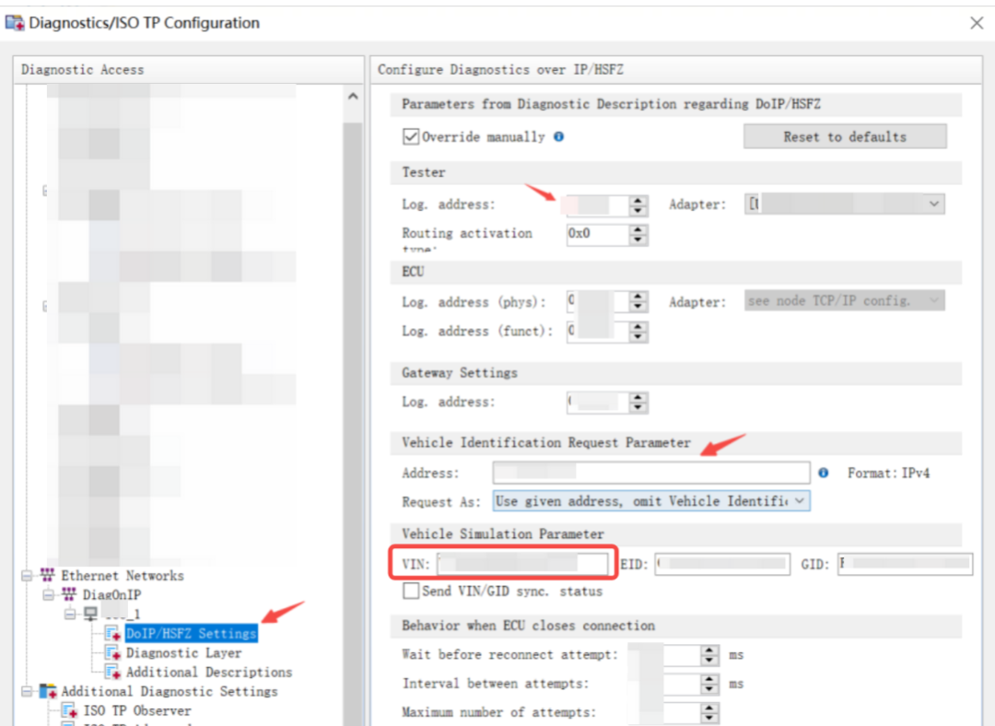Select DoIP/HSFZ Settings in the tree

191,633
